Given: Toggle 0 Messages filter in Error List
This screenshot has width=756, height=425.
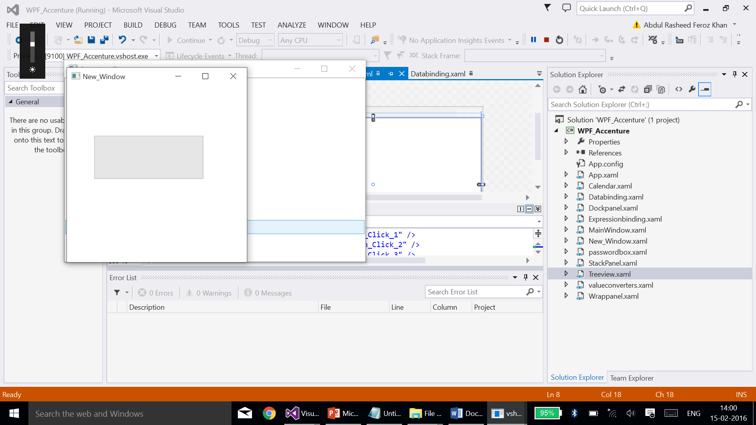Looking at the screenshot, I should tap(268, 293).
